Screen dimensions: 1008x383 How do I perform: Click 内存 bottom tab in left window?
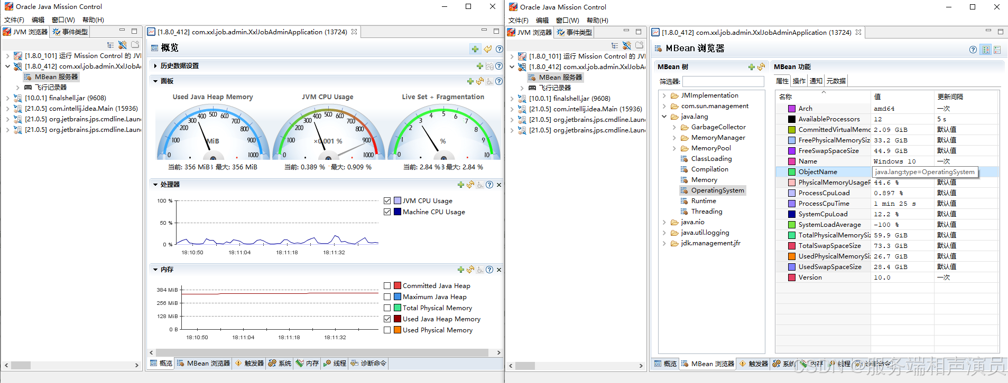307,363
